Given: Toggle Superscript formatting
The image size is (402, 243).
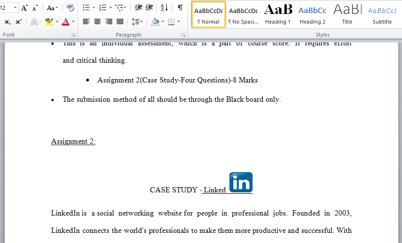Looking at the screenshot, I should tap(19, 22).
